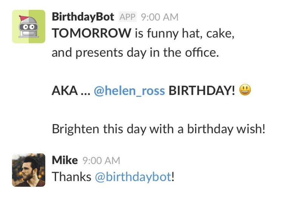Screen dimensions: 290x197
Task: Click the phrase "birthday wish!"
Action: click(x=226, y=129)
